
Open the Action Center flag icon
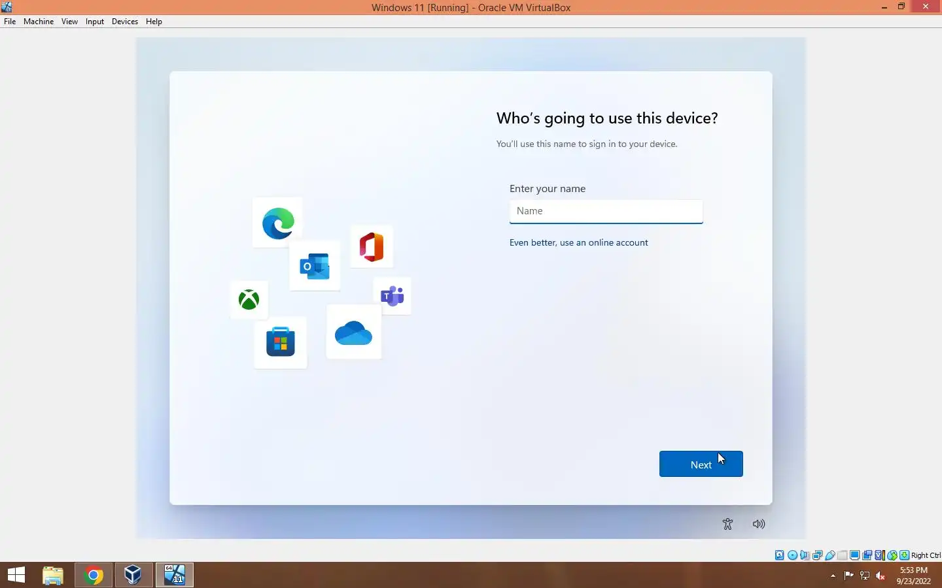848,576
